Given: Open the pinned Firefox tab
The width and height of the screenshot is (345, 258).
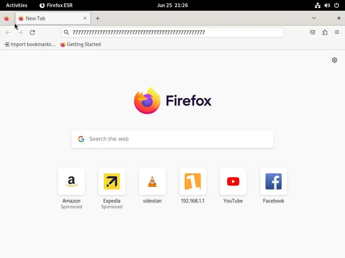Looking at the screenshot, I should 7,18.
